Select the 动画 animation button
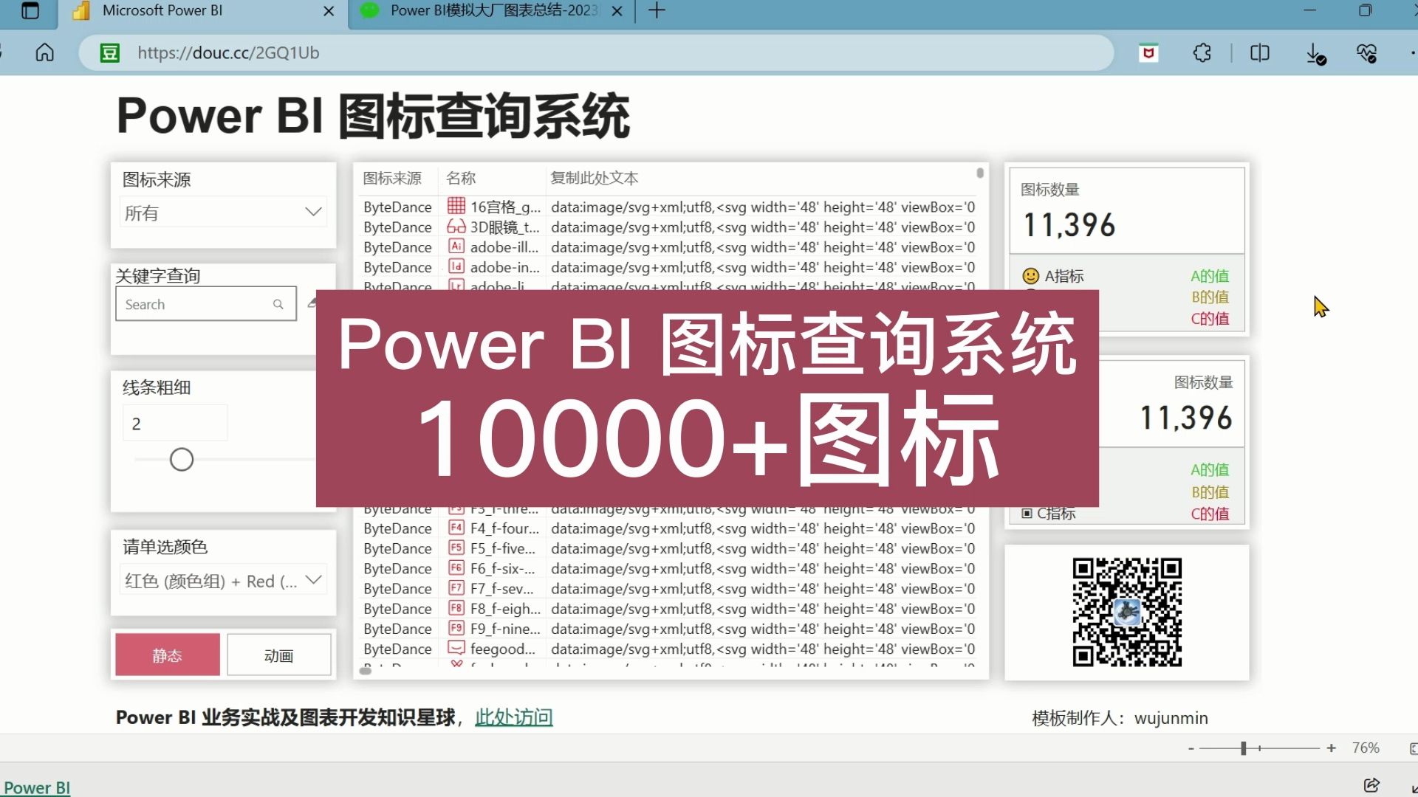 click(279, 655)
